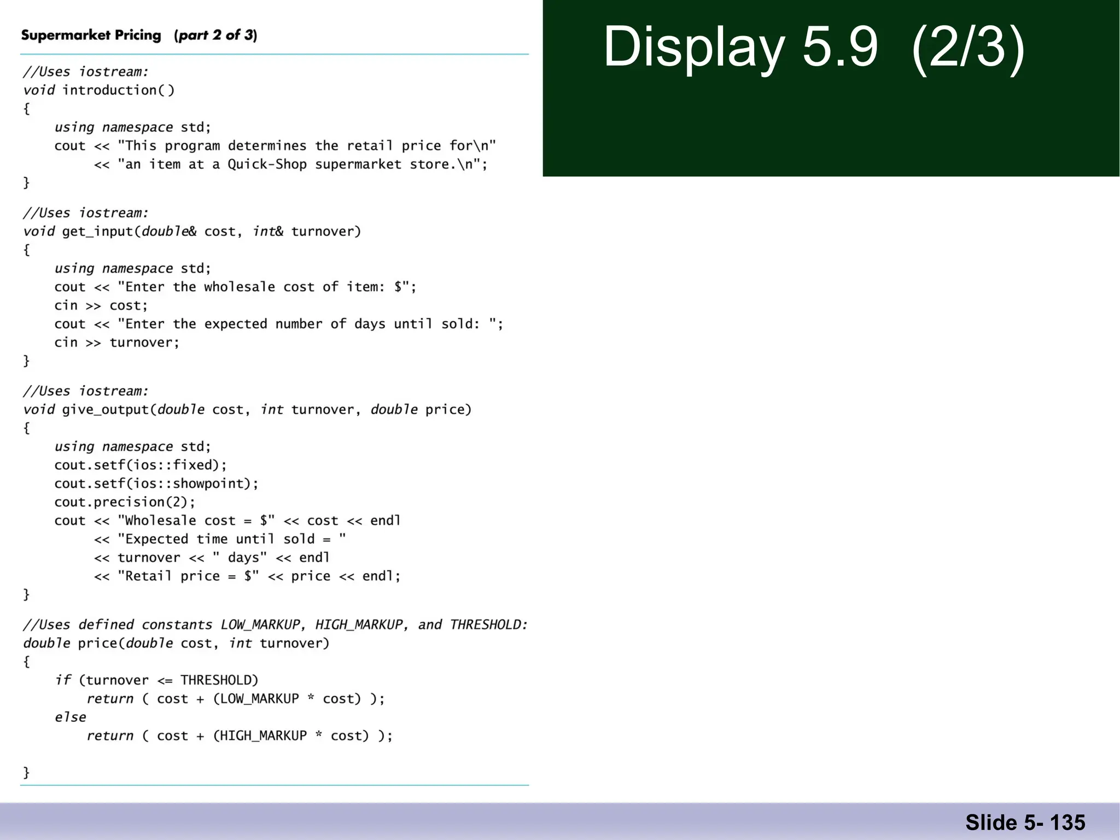Image resolution: width=1120 pixels, height=840 pixels.
Task: Click the 'void get_input(double& cost, int& turnover)' line
Action: 192,232
